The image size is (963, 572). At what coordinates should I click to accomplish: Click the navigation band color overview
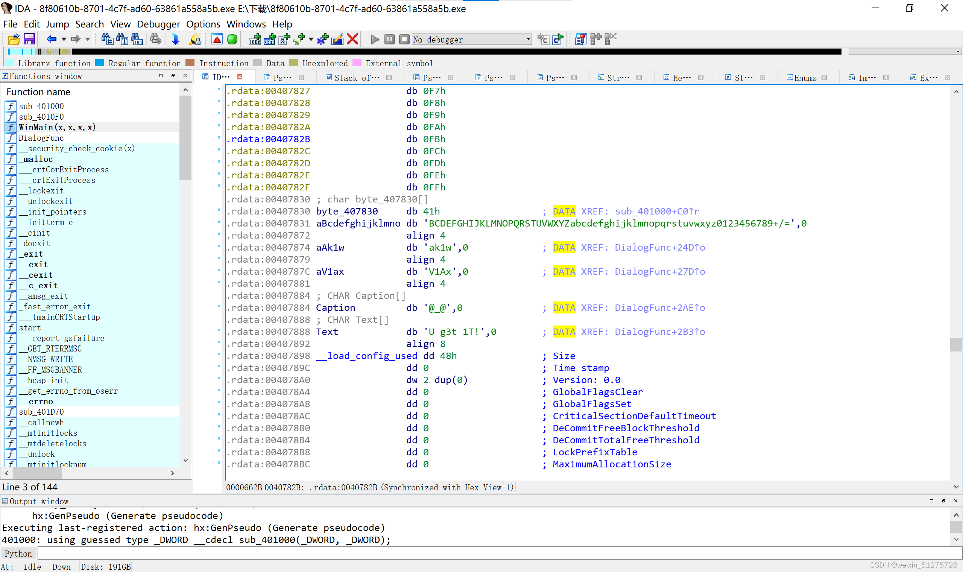424,51
